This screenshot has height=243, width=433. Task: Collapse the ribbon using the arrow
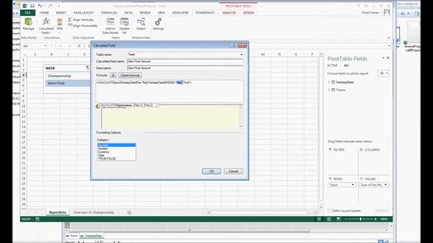point(389,38)
